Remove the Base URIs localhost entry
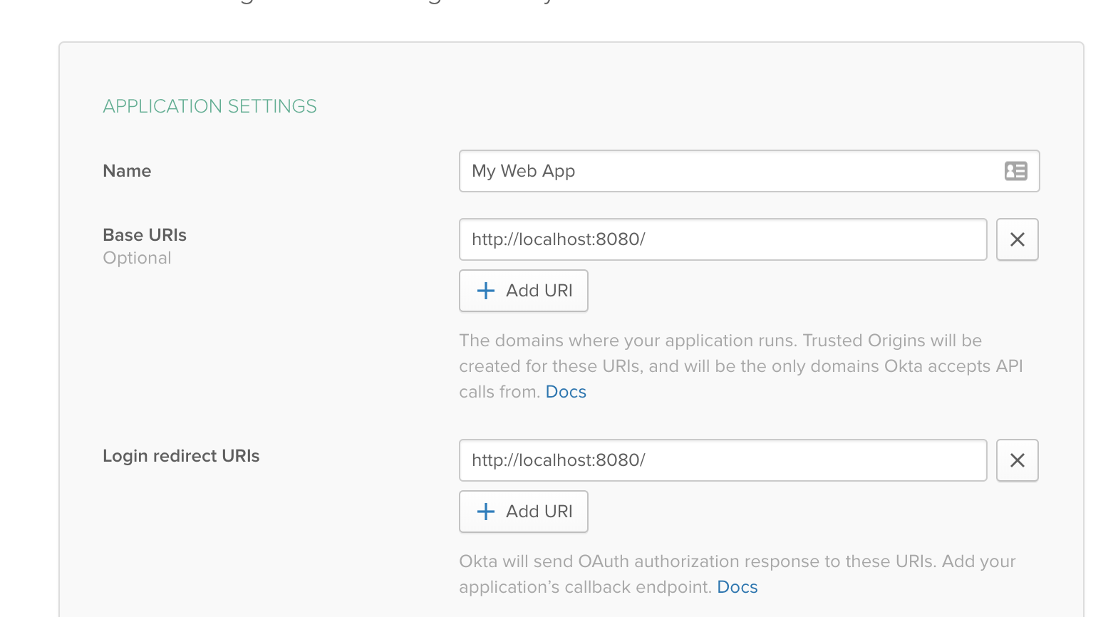The image size is (1113, 617). 1017,239
